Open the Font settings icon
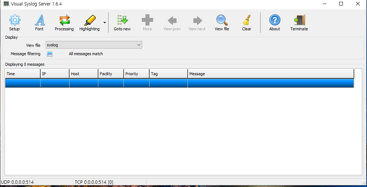 [39, 20]
